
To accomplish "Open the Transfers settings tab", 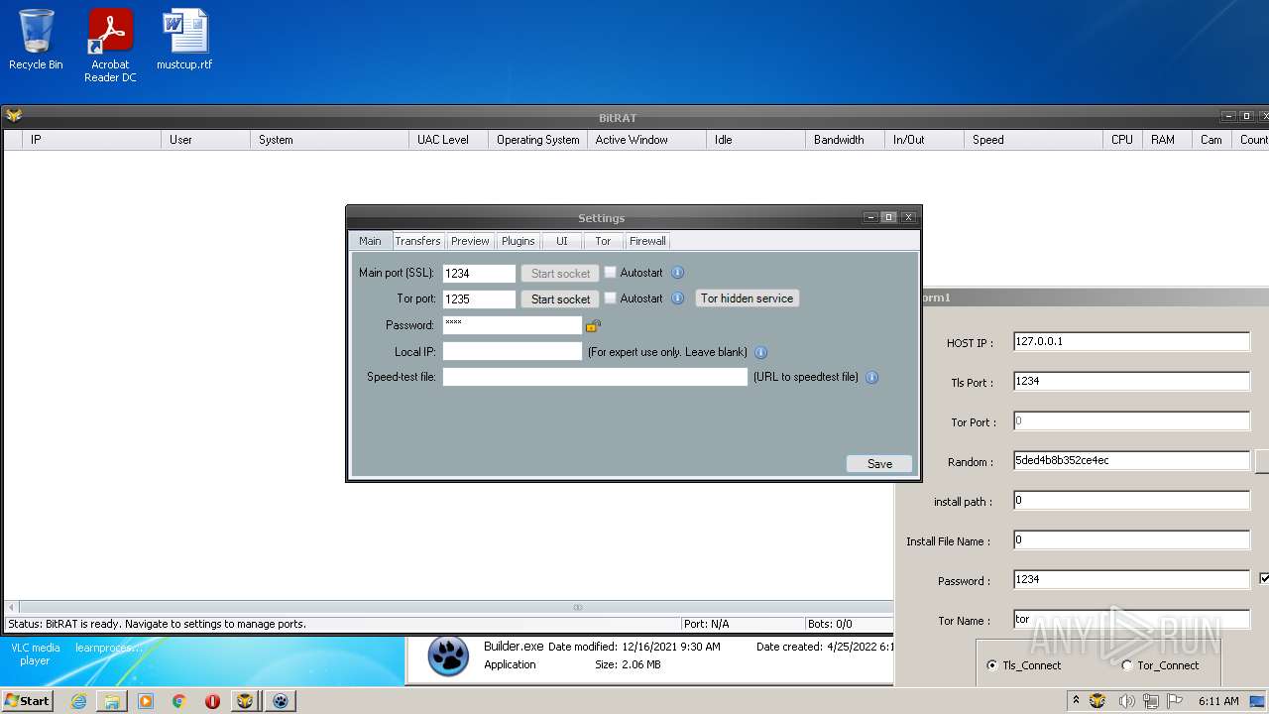I will [x=417, y=241].
